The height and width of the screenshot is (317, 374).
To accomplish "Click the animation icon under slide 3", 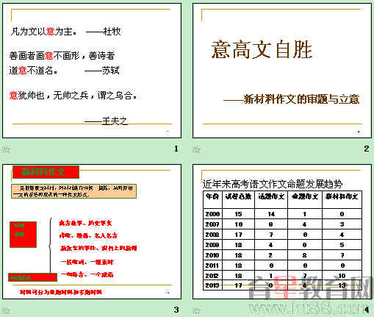I will click(6, 311).
